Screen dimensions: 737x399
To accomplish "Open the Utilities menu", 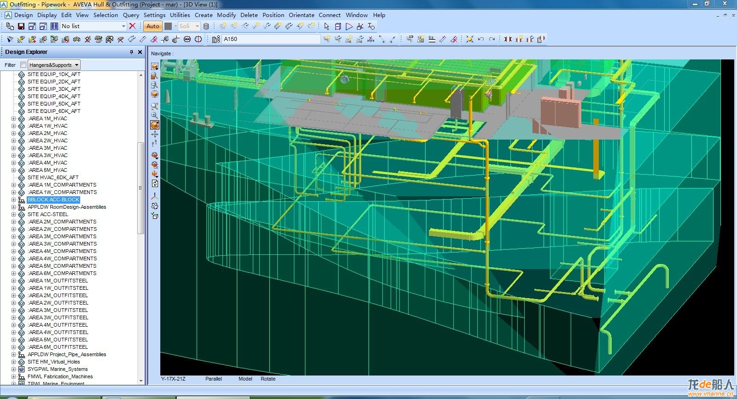I will [x=180, y=15].
